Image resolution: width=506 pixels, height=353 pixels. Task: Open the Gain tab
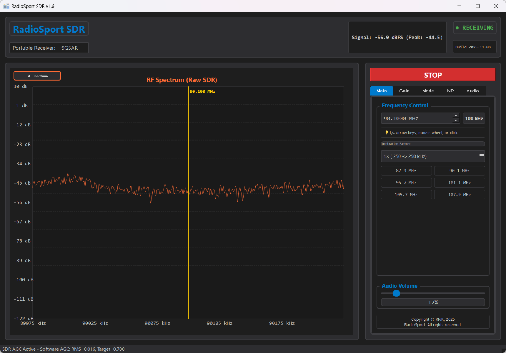pyautogui.click(x=404, y=91)
